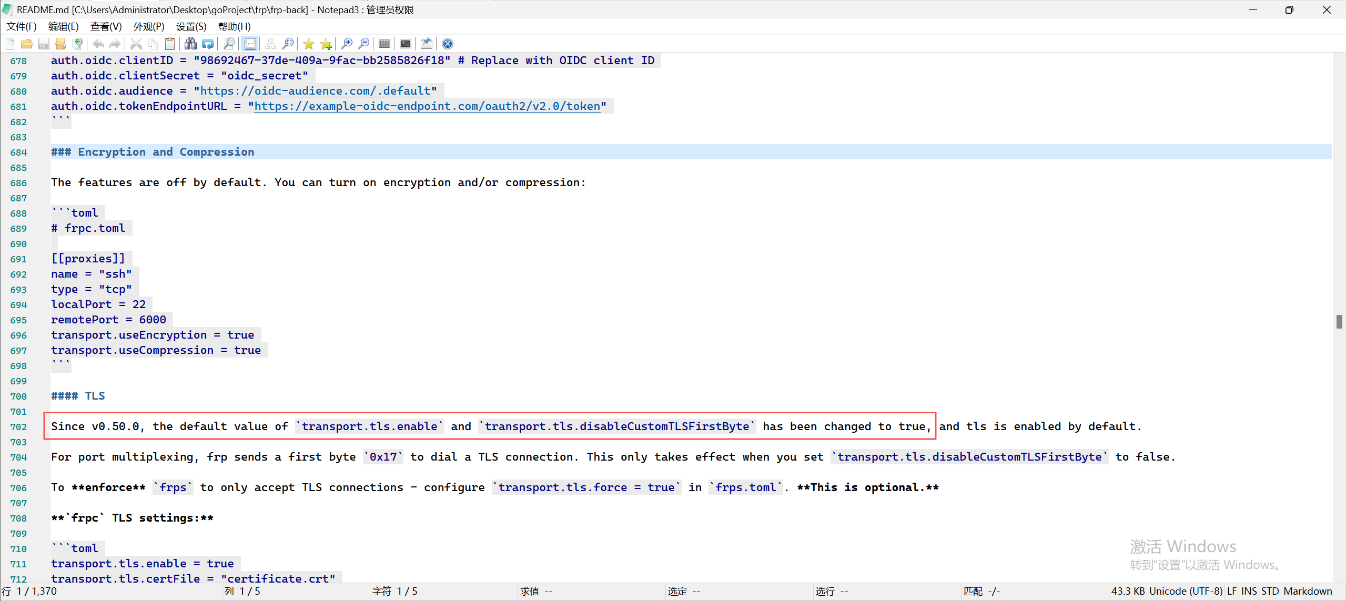Click the oidc-audience.com default link

[315, 91]
